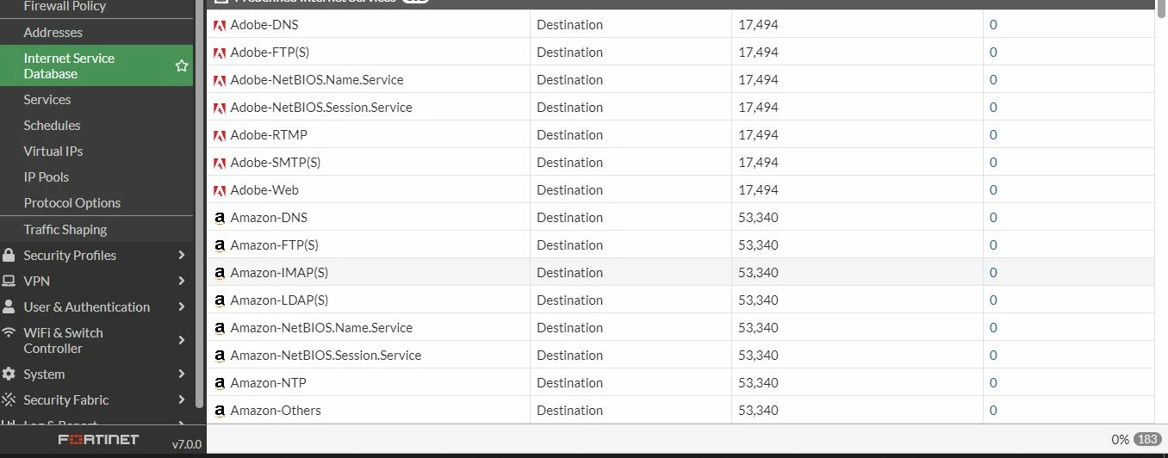Click the Adobe icon beside Adobe-SMTP(S)
The width and height of the screenshot is (1168, 458).
[220, 163]
